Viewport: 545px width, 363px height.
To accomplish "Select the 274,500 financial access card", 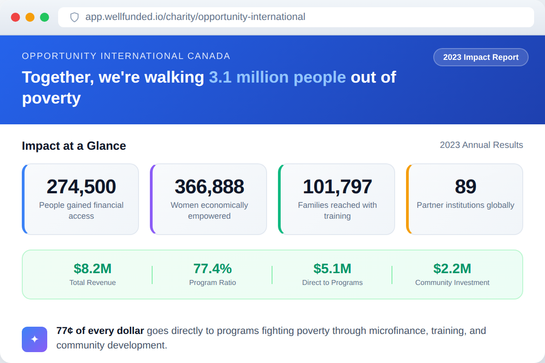I will coord(81,199).
